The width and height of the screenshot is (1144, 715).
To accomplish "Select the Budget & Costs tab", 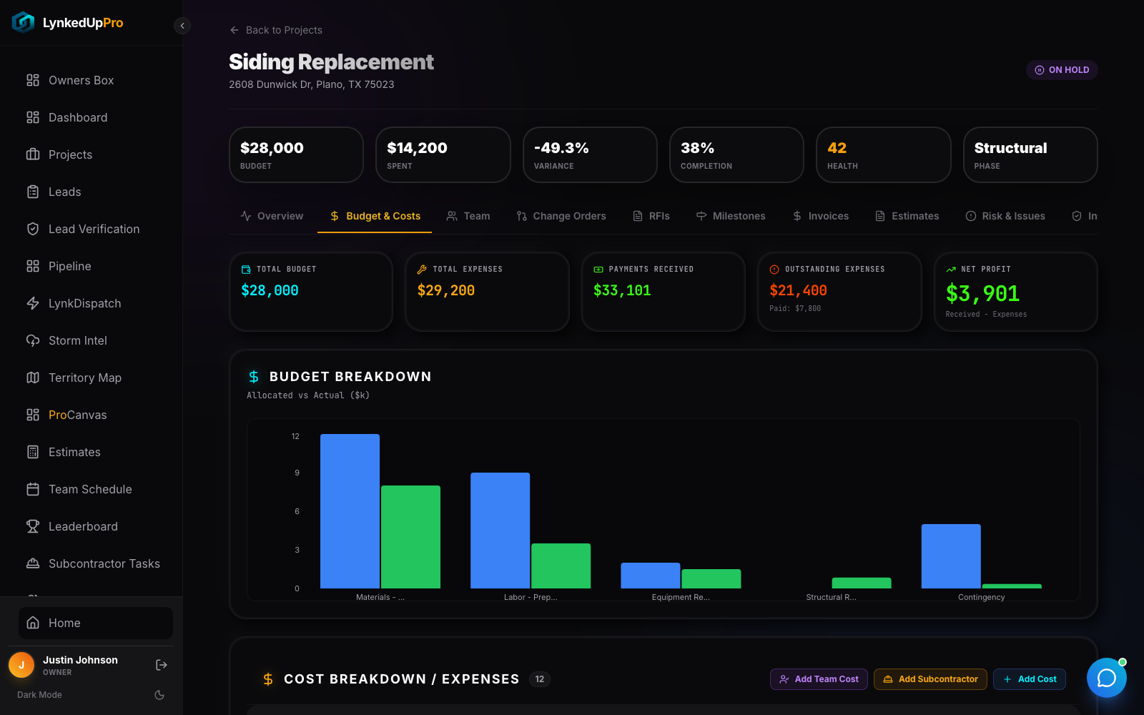I will click(x=375, y=216).
